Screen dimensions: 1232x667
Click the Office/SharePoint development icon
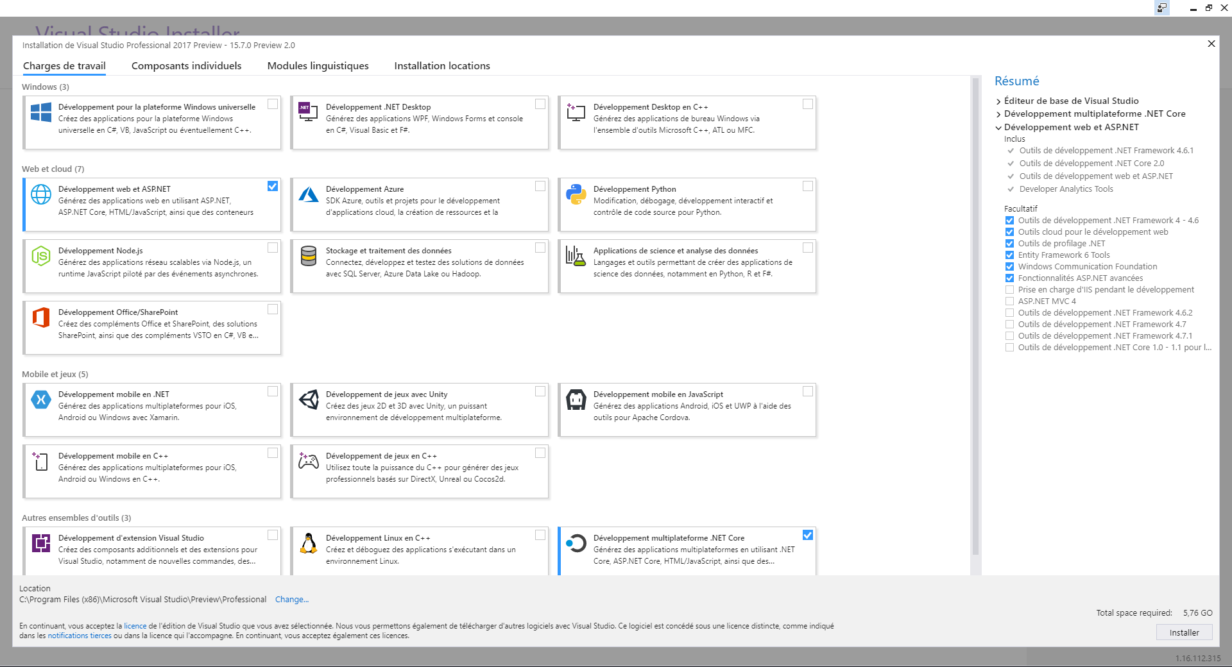pyautogui.click(x=41, y=317)
